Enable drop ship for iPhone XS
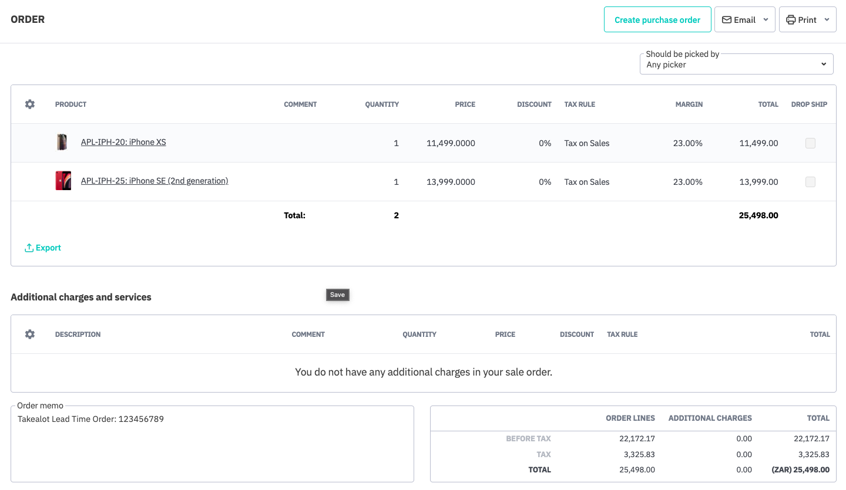This screenshot has height=490, width=846. [x=810, y=143]
